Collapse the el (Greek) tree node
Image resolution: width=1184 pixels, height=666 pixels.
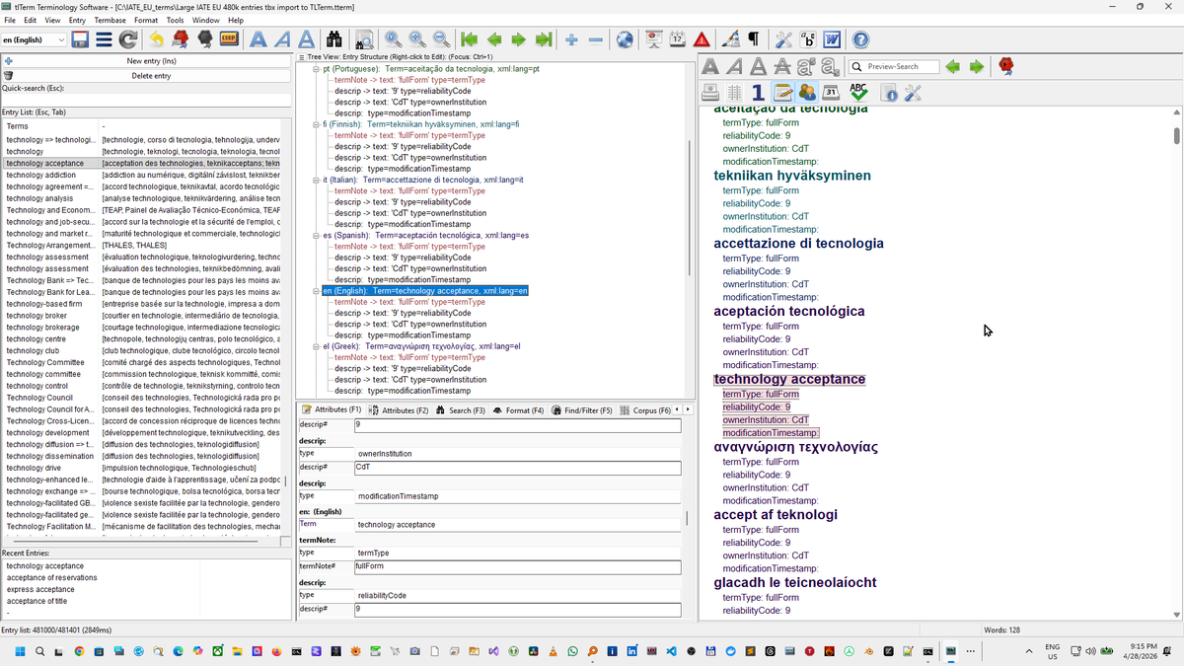(316, 346)
